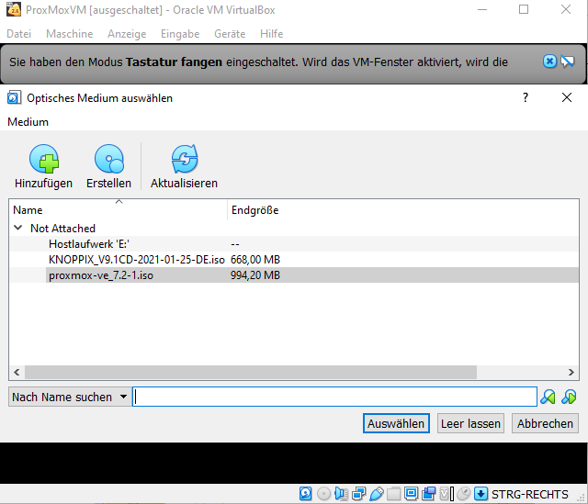Viewport: 588px width, 504px height.
Task: Click recording indicator in status bar
Action: [429, 494]
